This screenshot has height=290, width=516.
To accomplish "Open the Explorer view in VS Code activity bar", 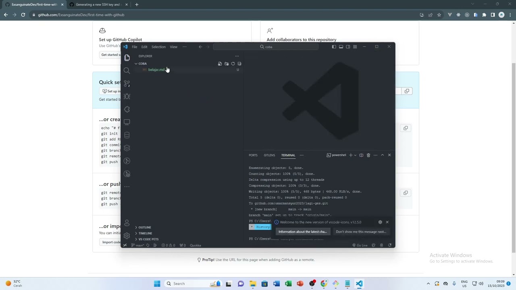I will (x=127, y=58).
